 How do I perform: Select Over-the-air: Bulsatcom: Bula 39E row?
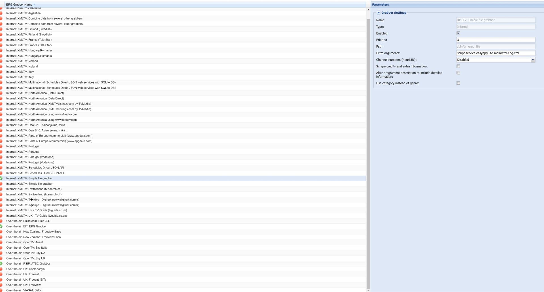pyautogui.click(x=183, y=221)
